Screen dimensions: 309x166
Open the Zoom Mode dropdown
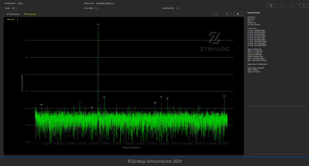click(97, 8)
